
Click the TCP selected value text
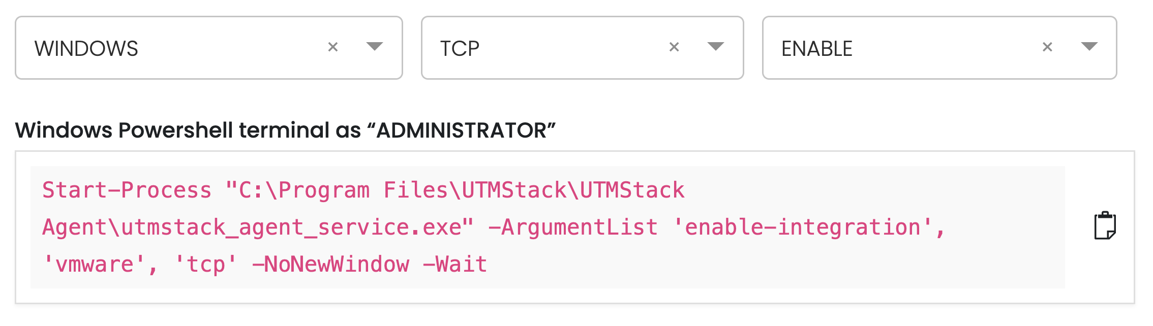460,49
